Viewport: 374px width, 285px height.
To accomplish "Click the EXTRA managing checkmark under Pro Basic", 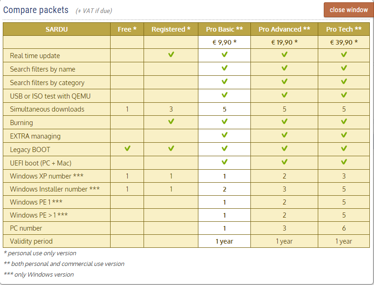I will click(x=224, y=135).
